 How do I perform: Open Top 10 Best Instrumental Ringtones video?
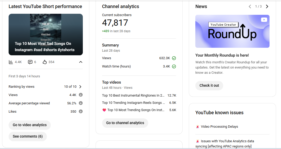click(x=133, y=96)
